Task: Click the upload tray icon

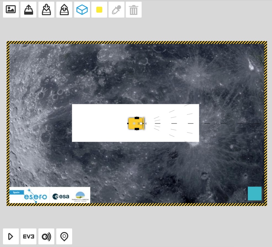Action: (x=28, y=10)
